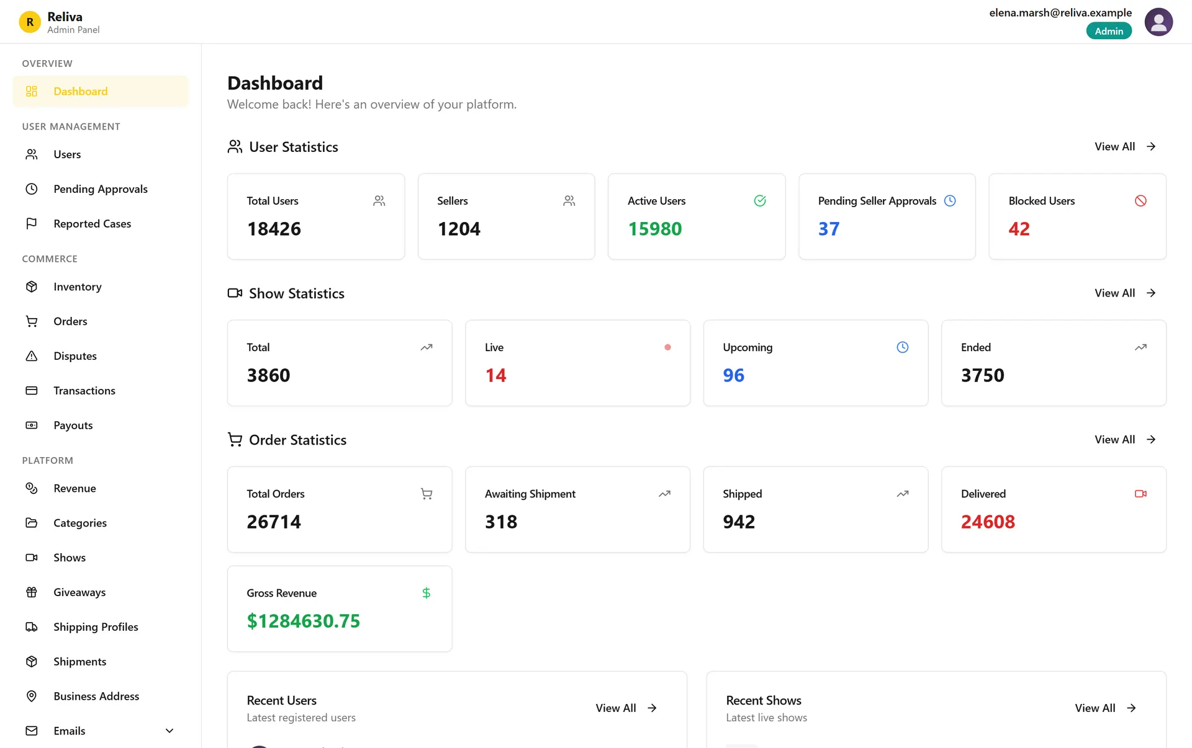Go to Orders in the sidebar
Image resolution: width=1192 pixels, height=748 pixels.
[101, 321]
